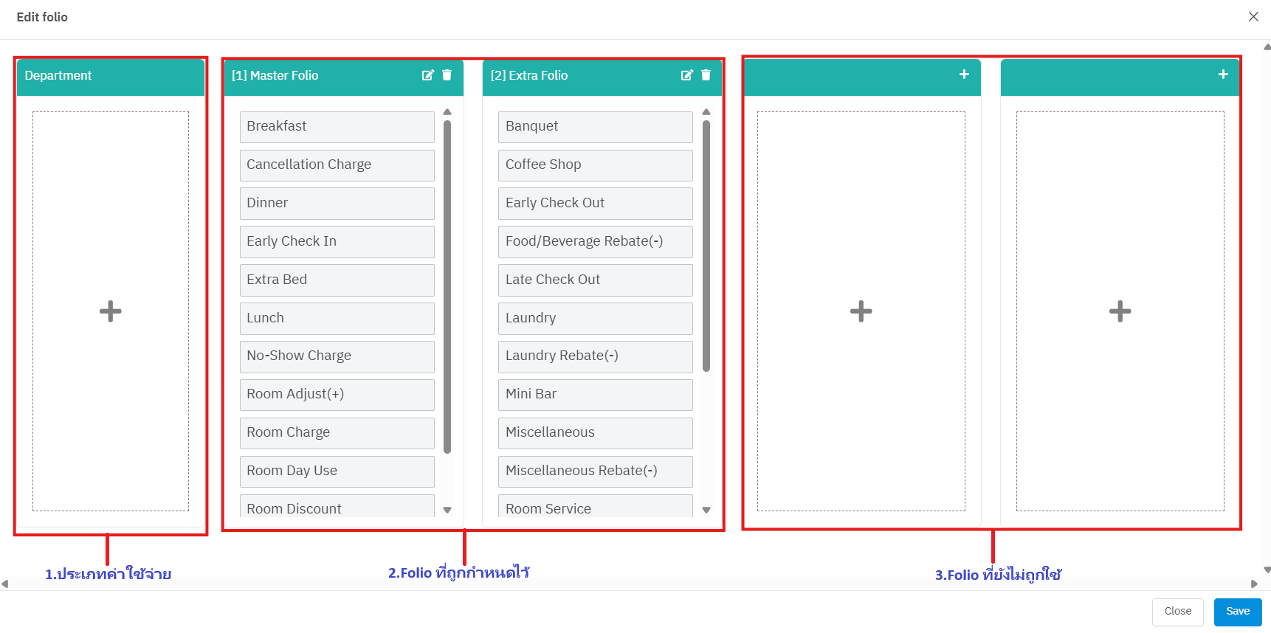Delete Master Folio using its trash icon
This screenshot has height=633, width=1271.
[x=447, y=75]
